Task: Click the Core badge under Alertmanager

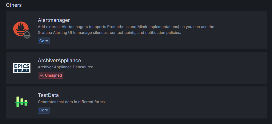Action: coord(44,41)
